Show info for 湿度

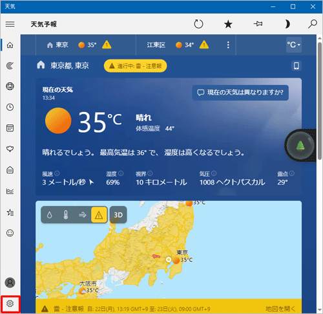pos(121,174)
